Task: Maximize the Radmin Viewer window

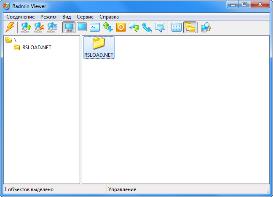Action: 244,4
